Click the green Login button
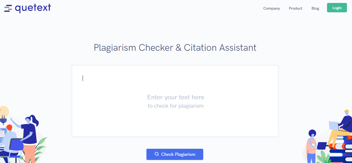This screenshot has width=352, height=163. [x=337, y=8]
